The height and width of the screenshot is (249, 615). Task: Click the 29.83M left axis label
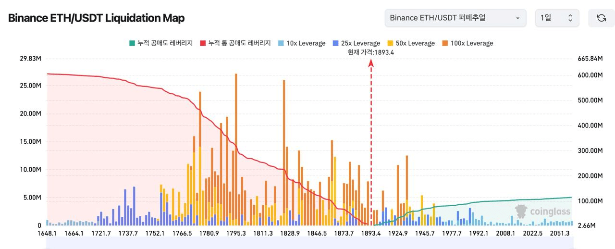(x=30, y=59)
